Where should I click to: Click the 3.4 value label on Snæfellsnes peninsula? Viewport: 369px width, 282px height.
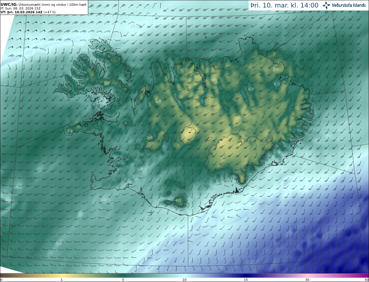[70, 131]
